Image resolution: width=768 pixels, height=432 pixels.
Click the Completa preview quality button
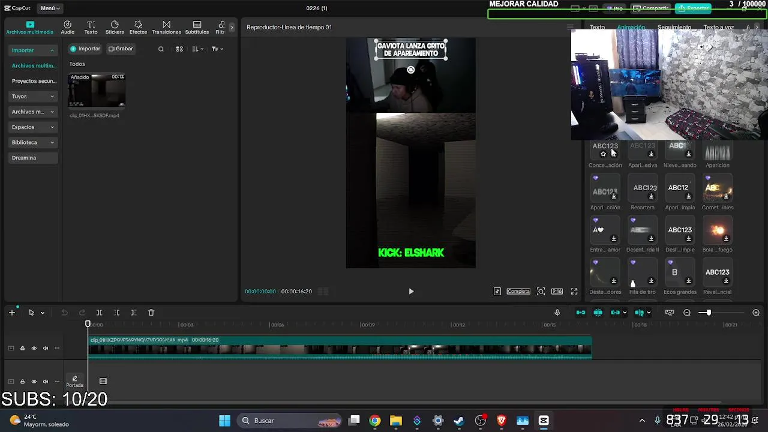click(x=518, y=292)
